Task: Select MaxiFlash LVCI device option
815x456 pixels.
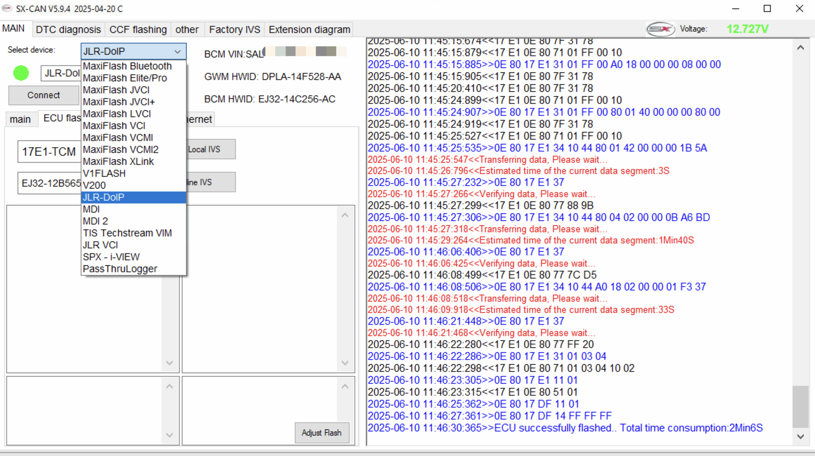Action: click(133, 114)
